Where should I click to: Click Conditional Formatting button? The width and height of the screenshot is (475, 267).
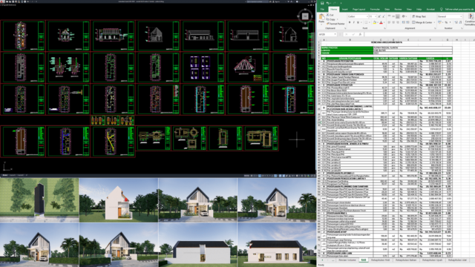[x=471, y=19]
